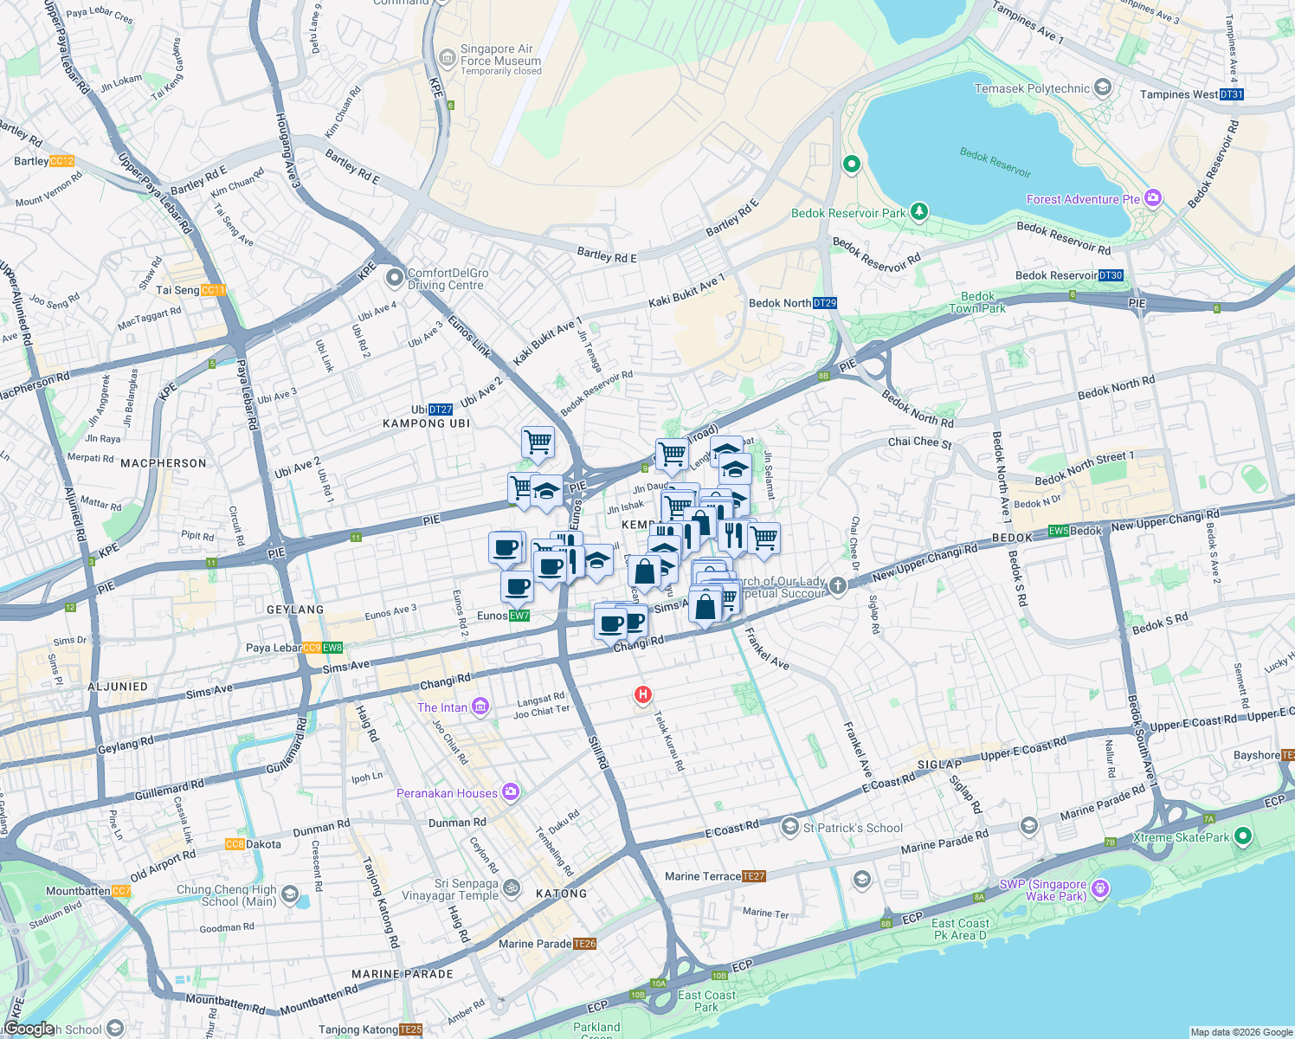1295x1039 pixels.
Task: Open the hospital H marker on Telok Kurau Rd
Action: click(x=642, y=694)
